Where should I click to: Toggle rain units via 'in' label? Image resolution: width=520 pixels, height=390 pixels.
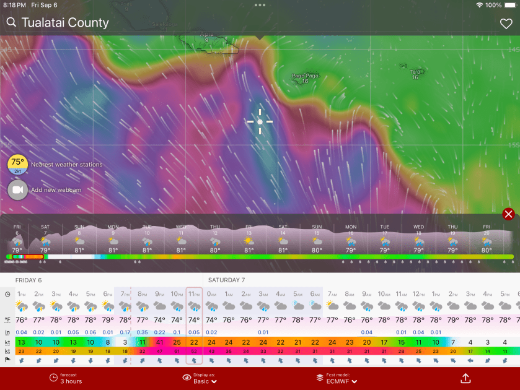pos(7,332)
